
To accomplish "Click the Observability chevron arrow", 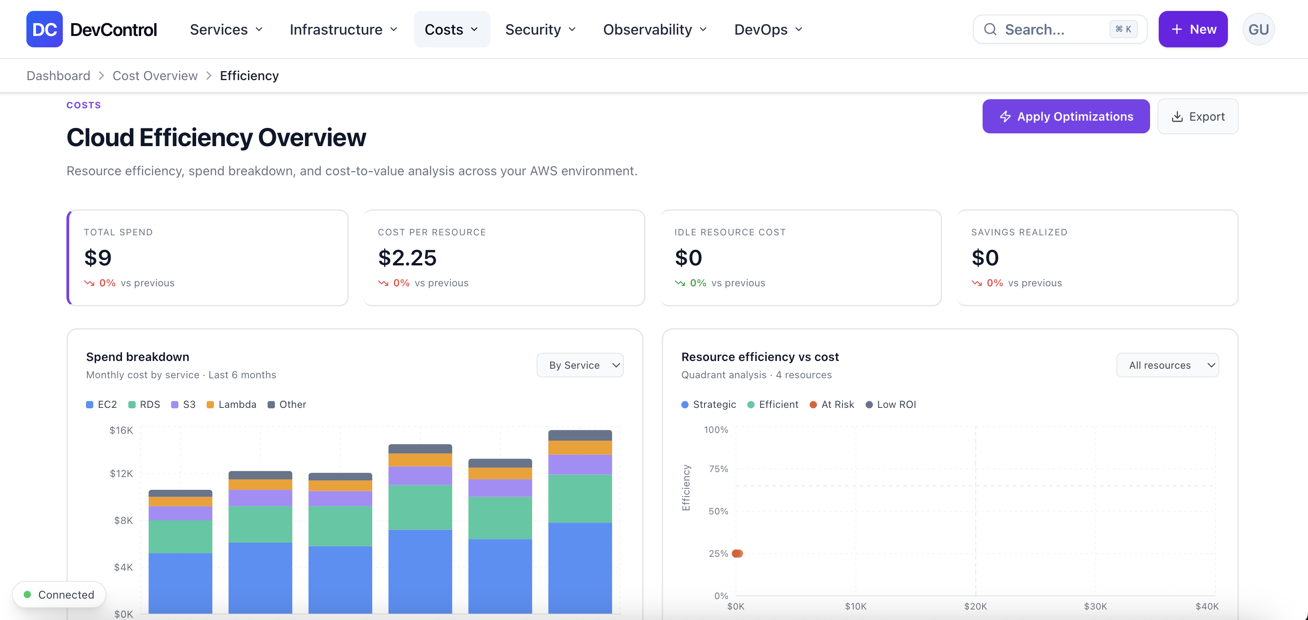I will click(x=703, y=30).
